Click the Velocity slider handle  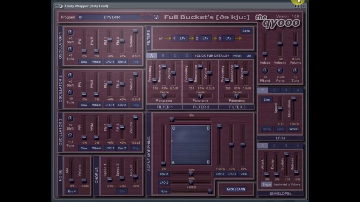click(280, 44)
